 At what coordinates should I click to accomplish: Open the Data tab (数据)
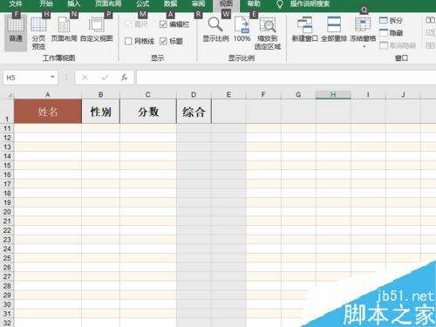point(170,3)
